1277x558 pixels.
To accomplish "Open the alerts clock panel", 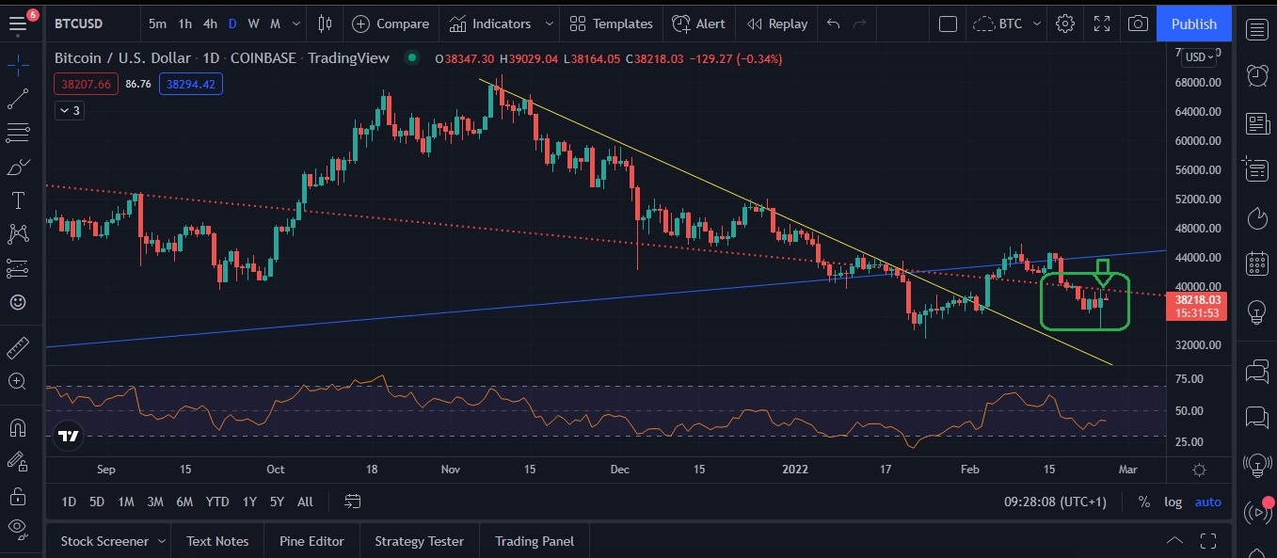I will point(1256,74).
